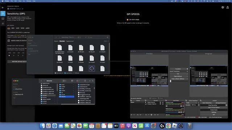The height and width of the screenshot is (130, 232).
Task: Toggle the lock on Media Source
Action: coord(163,102)
